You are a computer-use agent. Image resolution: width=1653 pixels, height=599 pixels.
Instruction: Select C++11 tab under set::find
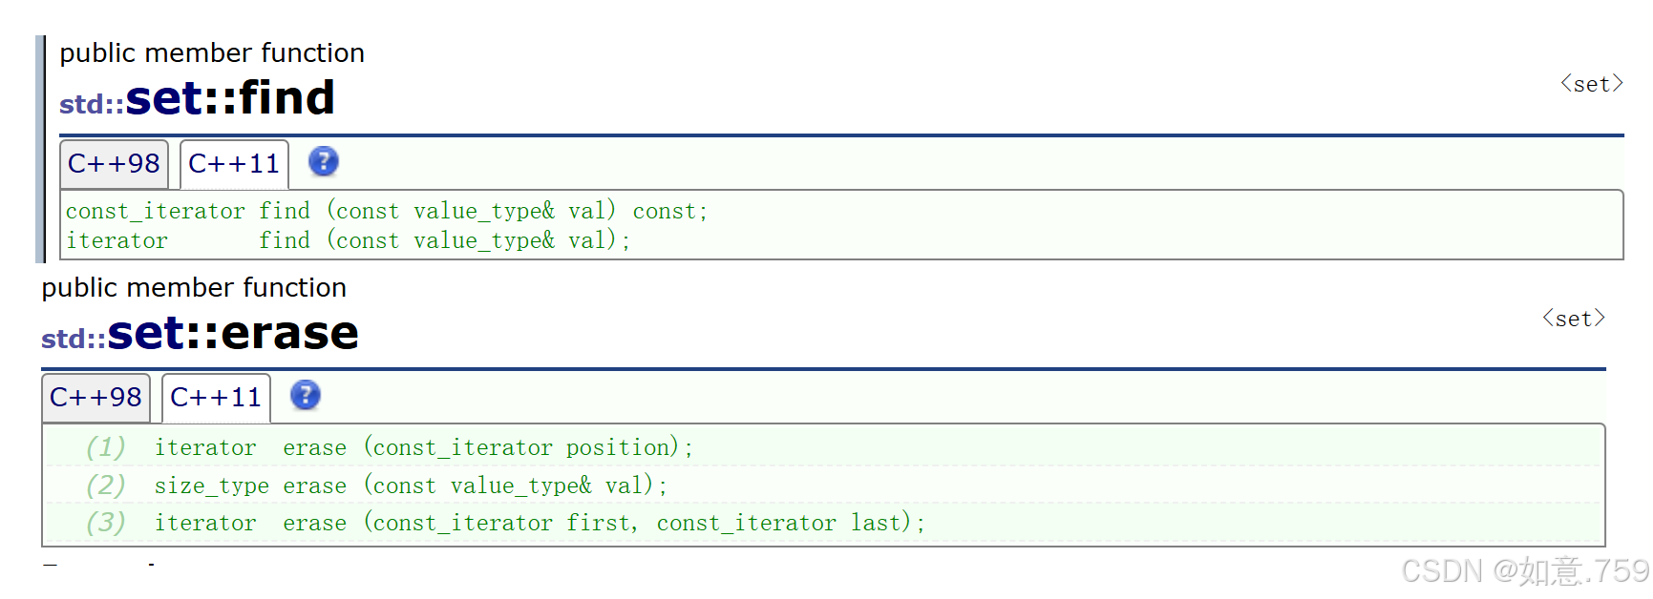point(234,164)
